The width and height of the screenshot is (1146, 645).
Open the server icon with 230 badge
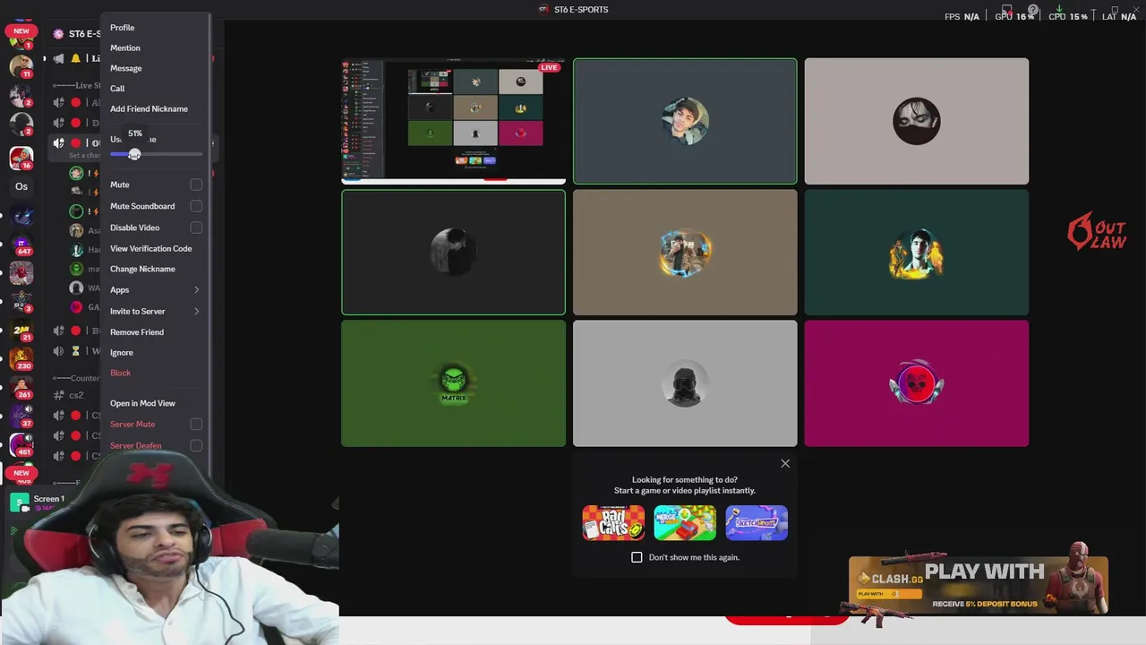(21, 359)
